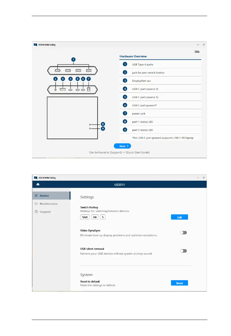Click Next to continue hardware overview

[x=122, y=146]
